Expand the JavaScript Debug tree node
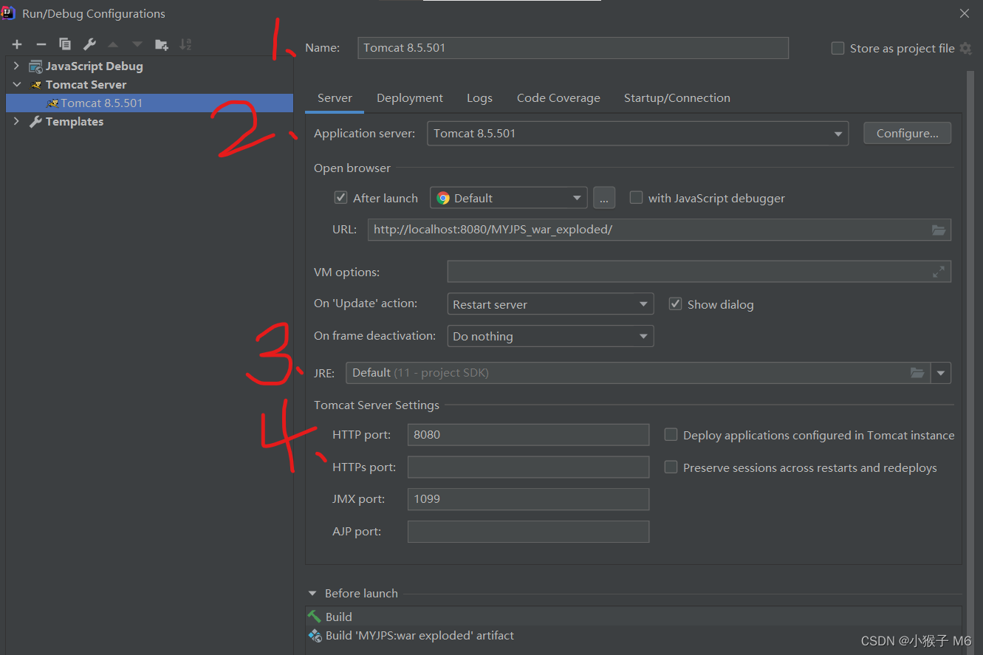The image size is (983, 655). coord(17,66)
